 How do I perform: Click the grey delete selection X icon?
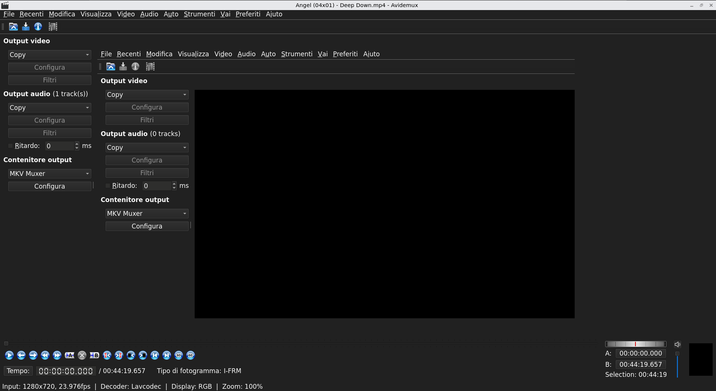82,355
